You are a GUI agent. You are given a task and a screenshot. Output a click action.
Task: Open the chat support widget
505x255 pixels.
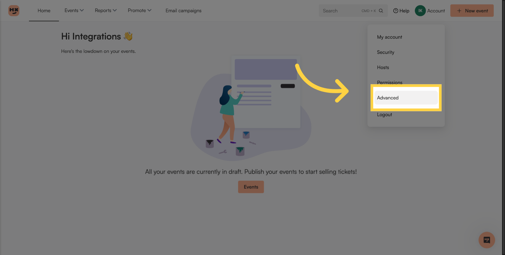pyautogui.click(x=487, y=240)
